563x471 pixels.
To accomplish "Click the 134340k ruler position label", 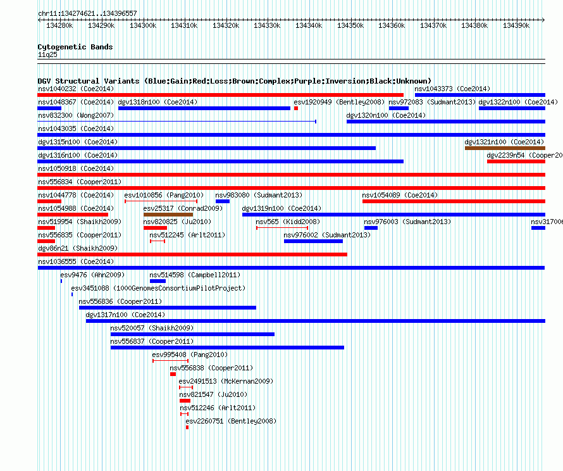I will [x=309, y=25].
